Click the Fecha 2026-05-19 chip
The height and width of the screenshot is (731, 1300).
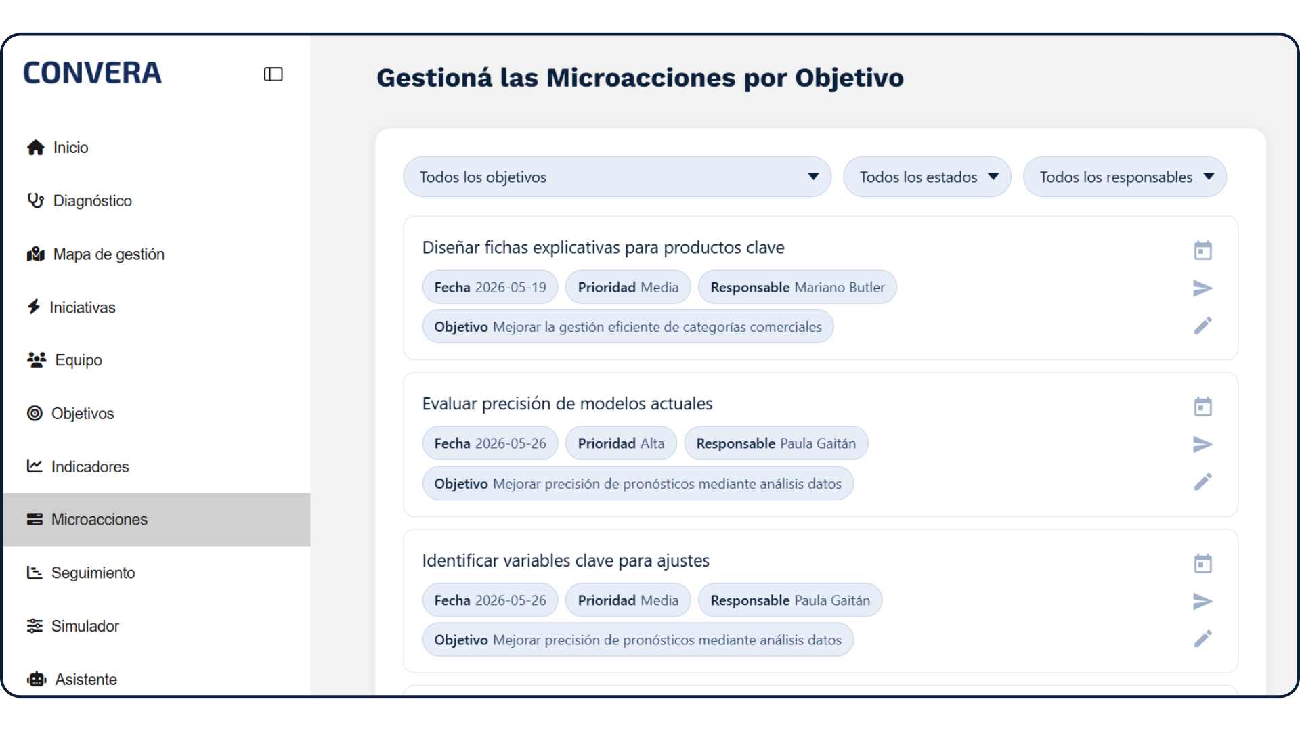click(490, 287)
